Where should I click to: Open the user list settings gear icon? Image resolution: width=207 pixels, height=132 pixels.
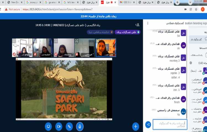[191, 63]
